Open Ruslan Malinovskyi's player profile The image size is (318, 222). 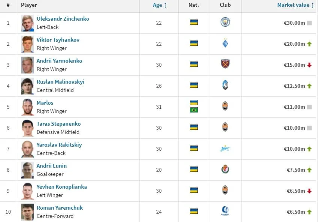[60, 82]
